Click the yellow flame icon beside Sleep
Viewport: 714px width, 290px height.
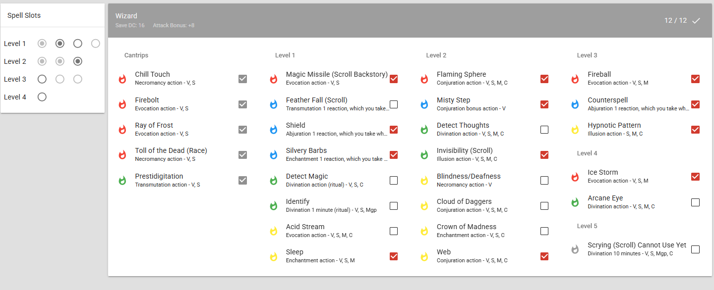click(274, 256)
